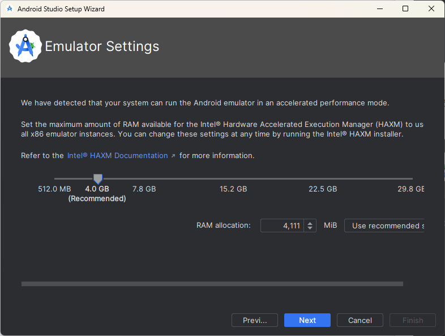Viewport: 445px width, 336px height.
Task: Click the external link arrow after HAXM Documentation
Action: (x=173, y=156)
